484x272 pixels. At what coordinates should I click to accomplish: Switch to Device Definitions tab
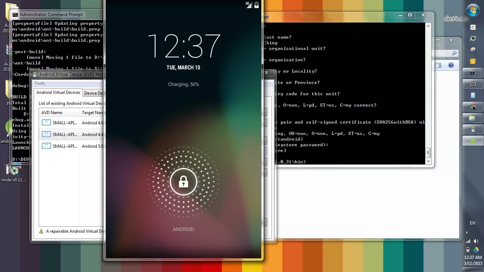coord(93,93)
